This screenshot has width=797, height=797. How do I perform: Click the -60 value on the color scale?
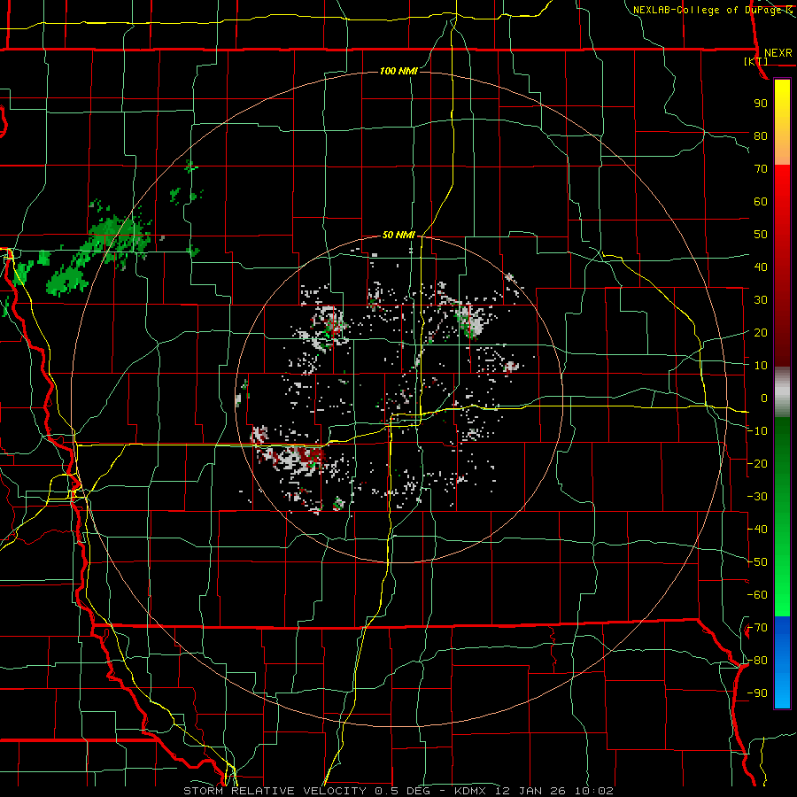click(x=757, y=595)
